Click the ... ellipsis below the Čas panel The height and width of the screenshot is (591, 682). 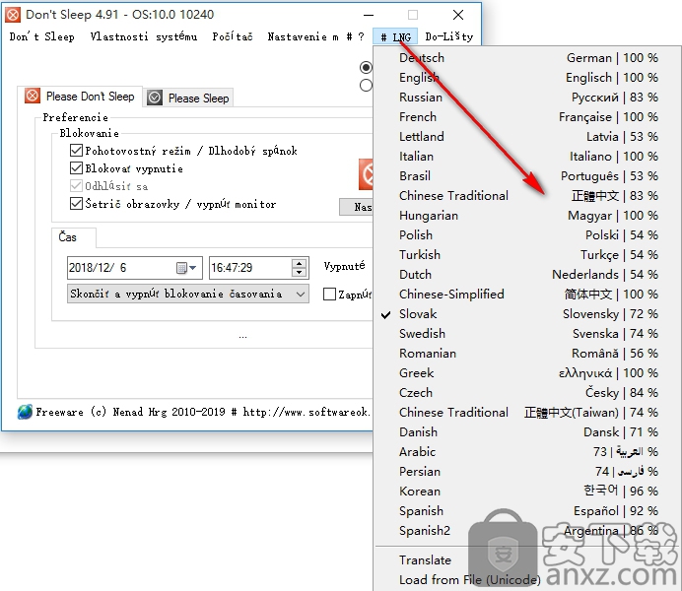(x=242, y=337)
